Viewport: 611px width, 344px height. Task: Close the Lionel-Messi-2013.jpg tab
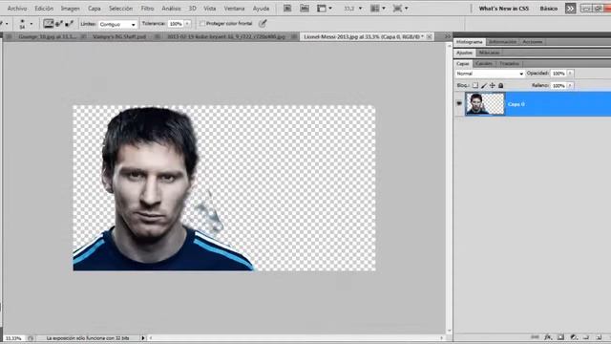(429, 36)
